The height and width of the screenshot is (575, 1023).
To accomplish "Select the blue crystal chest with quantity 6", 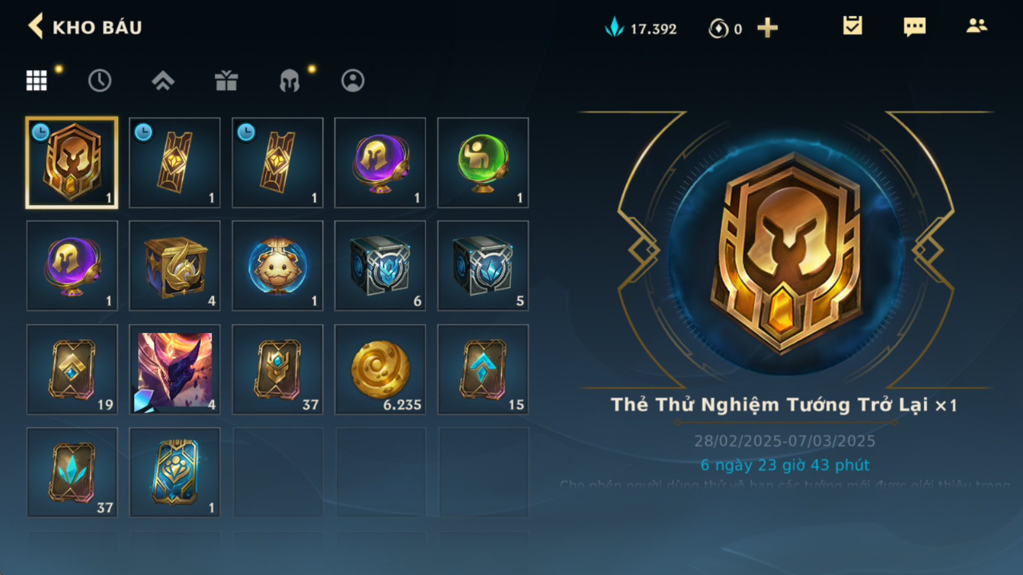I will 380,266.
